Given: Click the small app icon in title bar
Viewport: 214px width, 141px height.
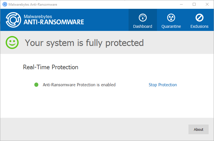Looking at the screenshot, I should point(5,4).
